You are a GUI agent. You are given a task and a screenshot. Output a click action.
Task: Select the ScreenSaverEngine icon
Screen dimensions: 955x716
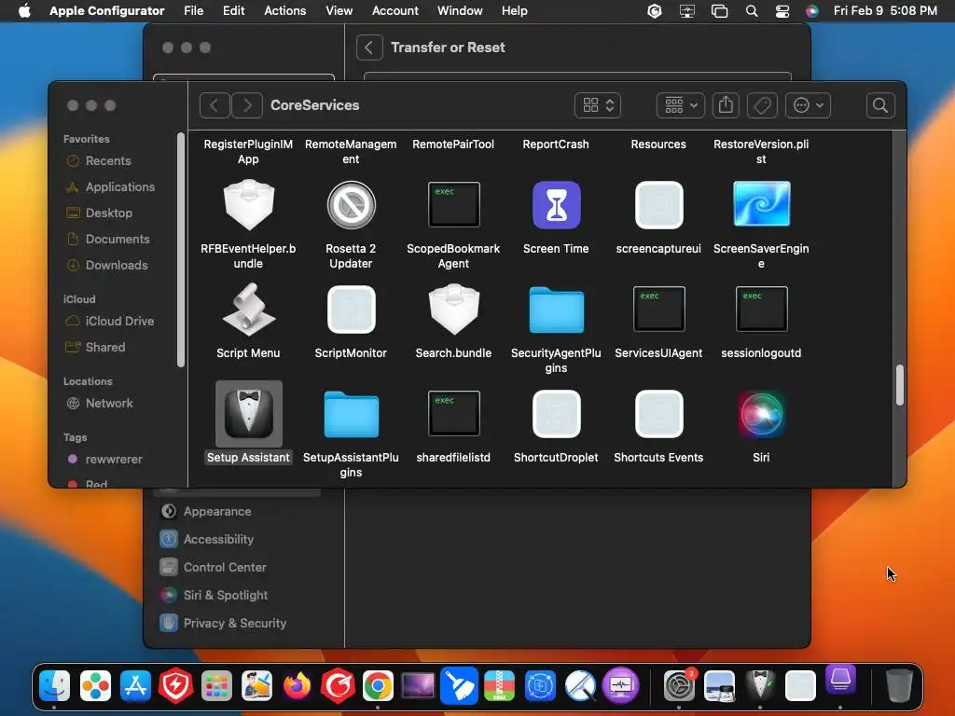[x=761, y=204]
